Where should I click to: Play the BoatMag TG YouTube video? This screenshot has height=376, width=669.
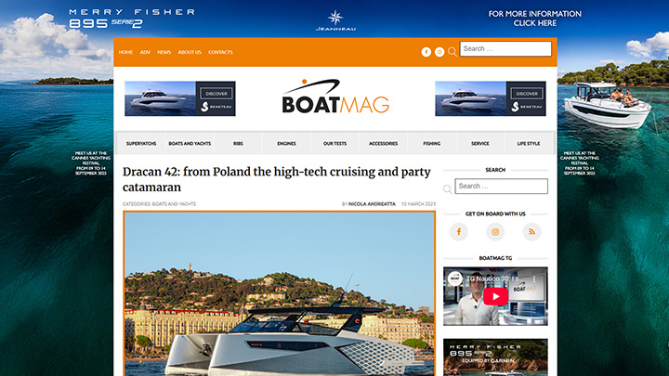click(x=495, y=296)
